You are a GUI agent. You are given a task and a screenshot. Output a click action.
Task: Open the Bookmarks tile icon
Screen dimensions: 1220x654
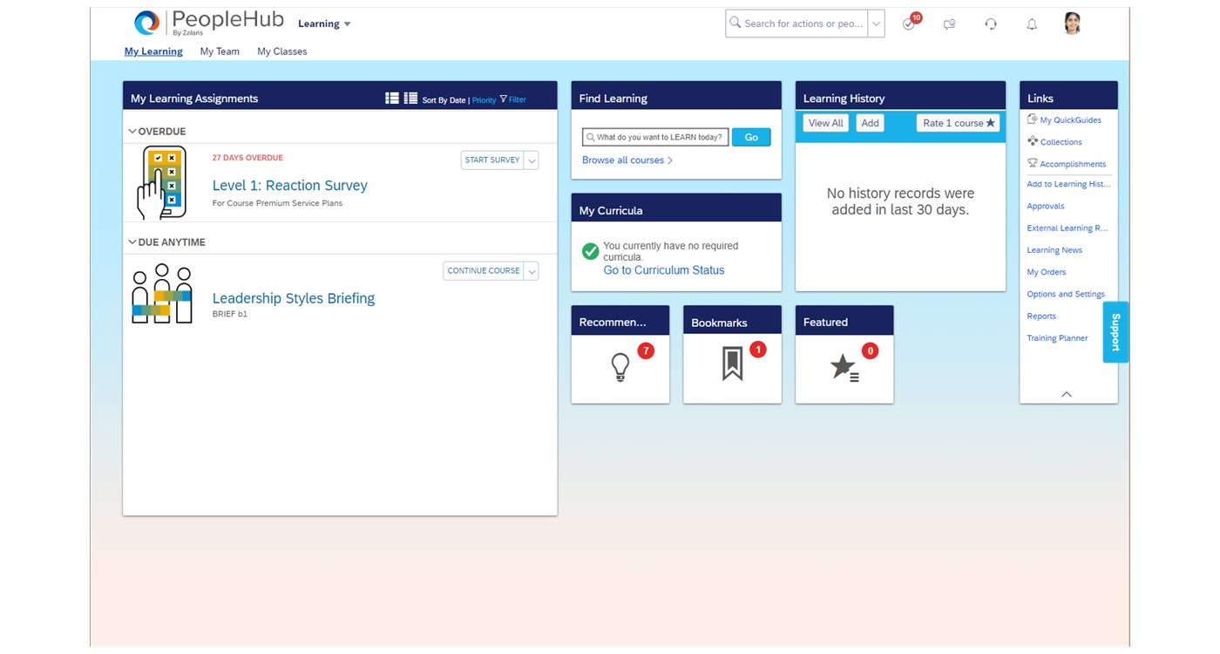(732, 364)
